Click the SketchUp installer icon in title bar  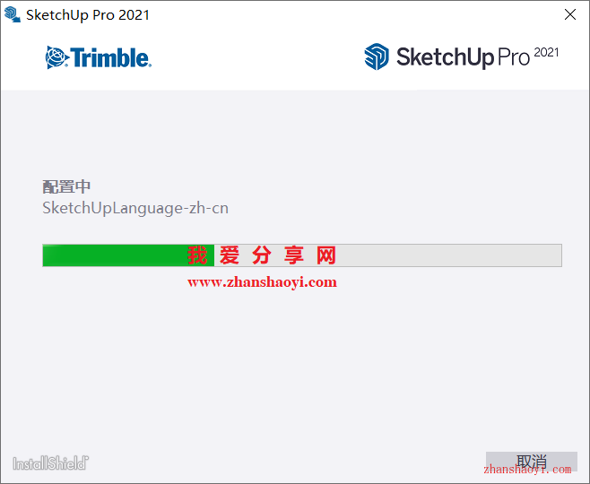pos(12,15)
